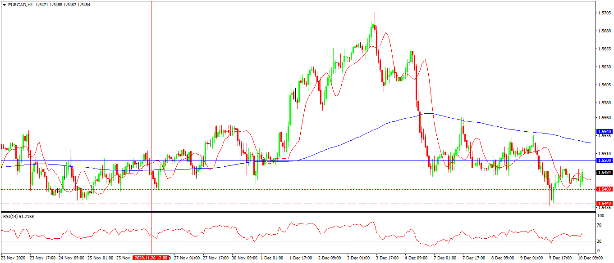Click the highest candle wick near 1.5705

tap(375, 13)
